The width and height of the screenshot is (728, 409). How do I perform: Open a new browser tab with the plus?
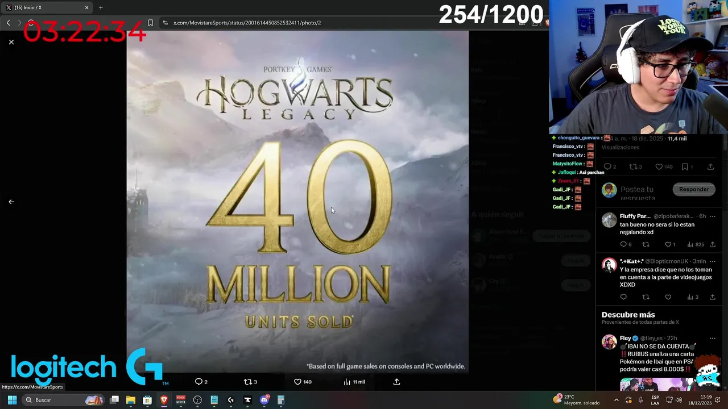click(101, 7)
